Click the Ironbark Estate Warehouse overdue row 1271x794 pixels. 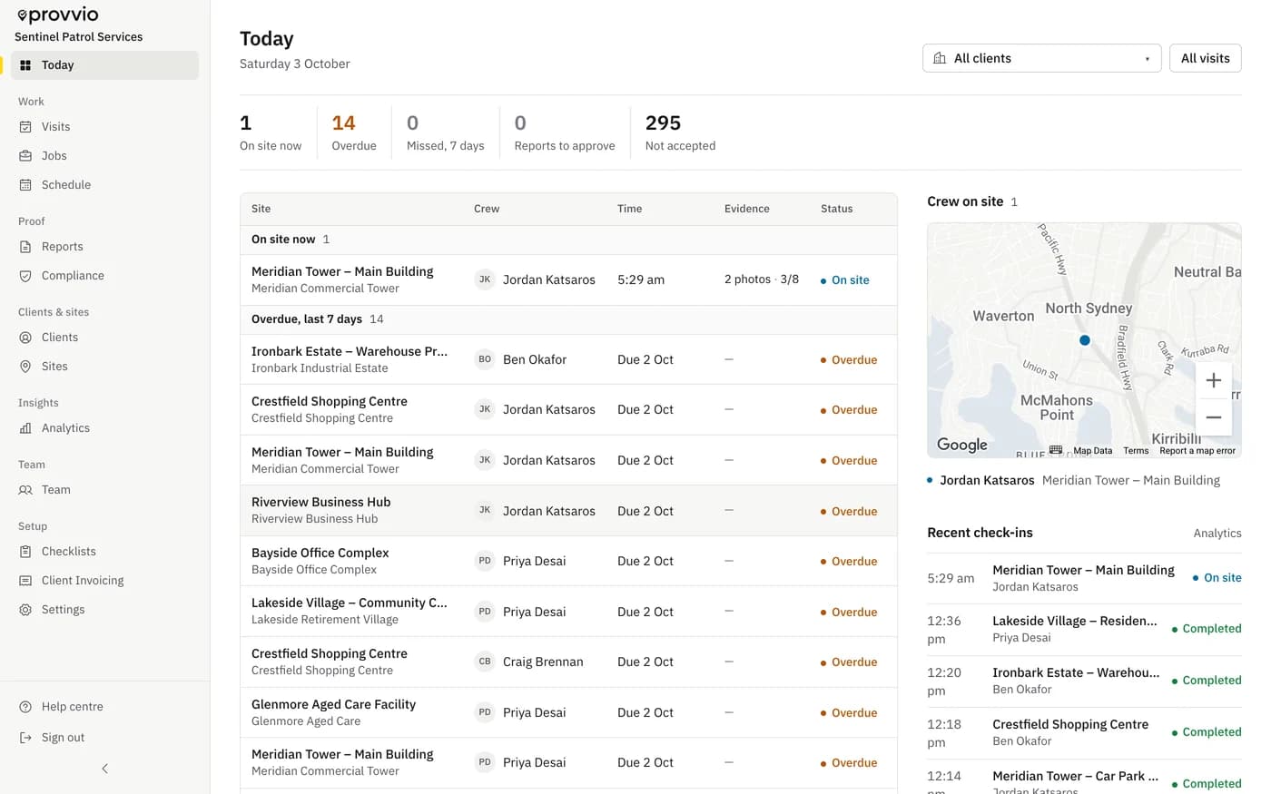(x=568, y=359)
